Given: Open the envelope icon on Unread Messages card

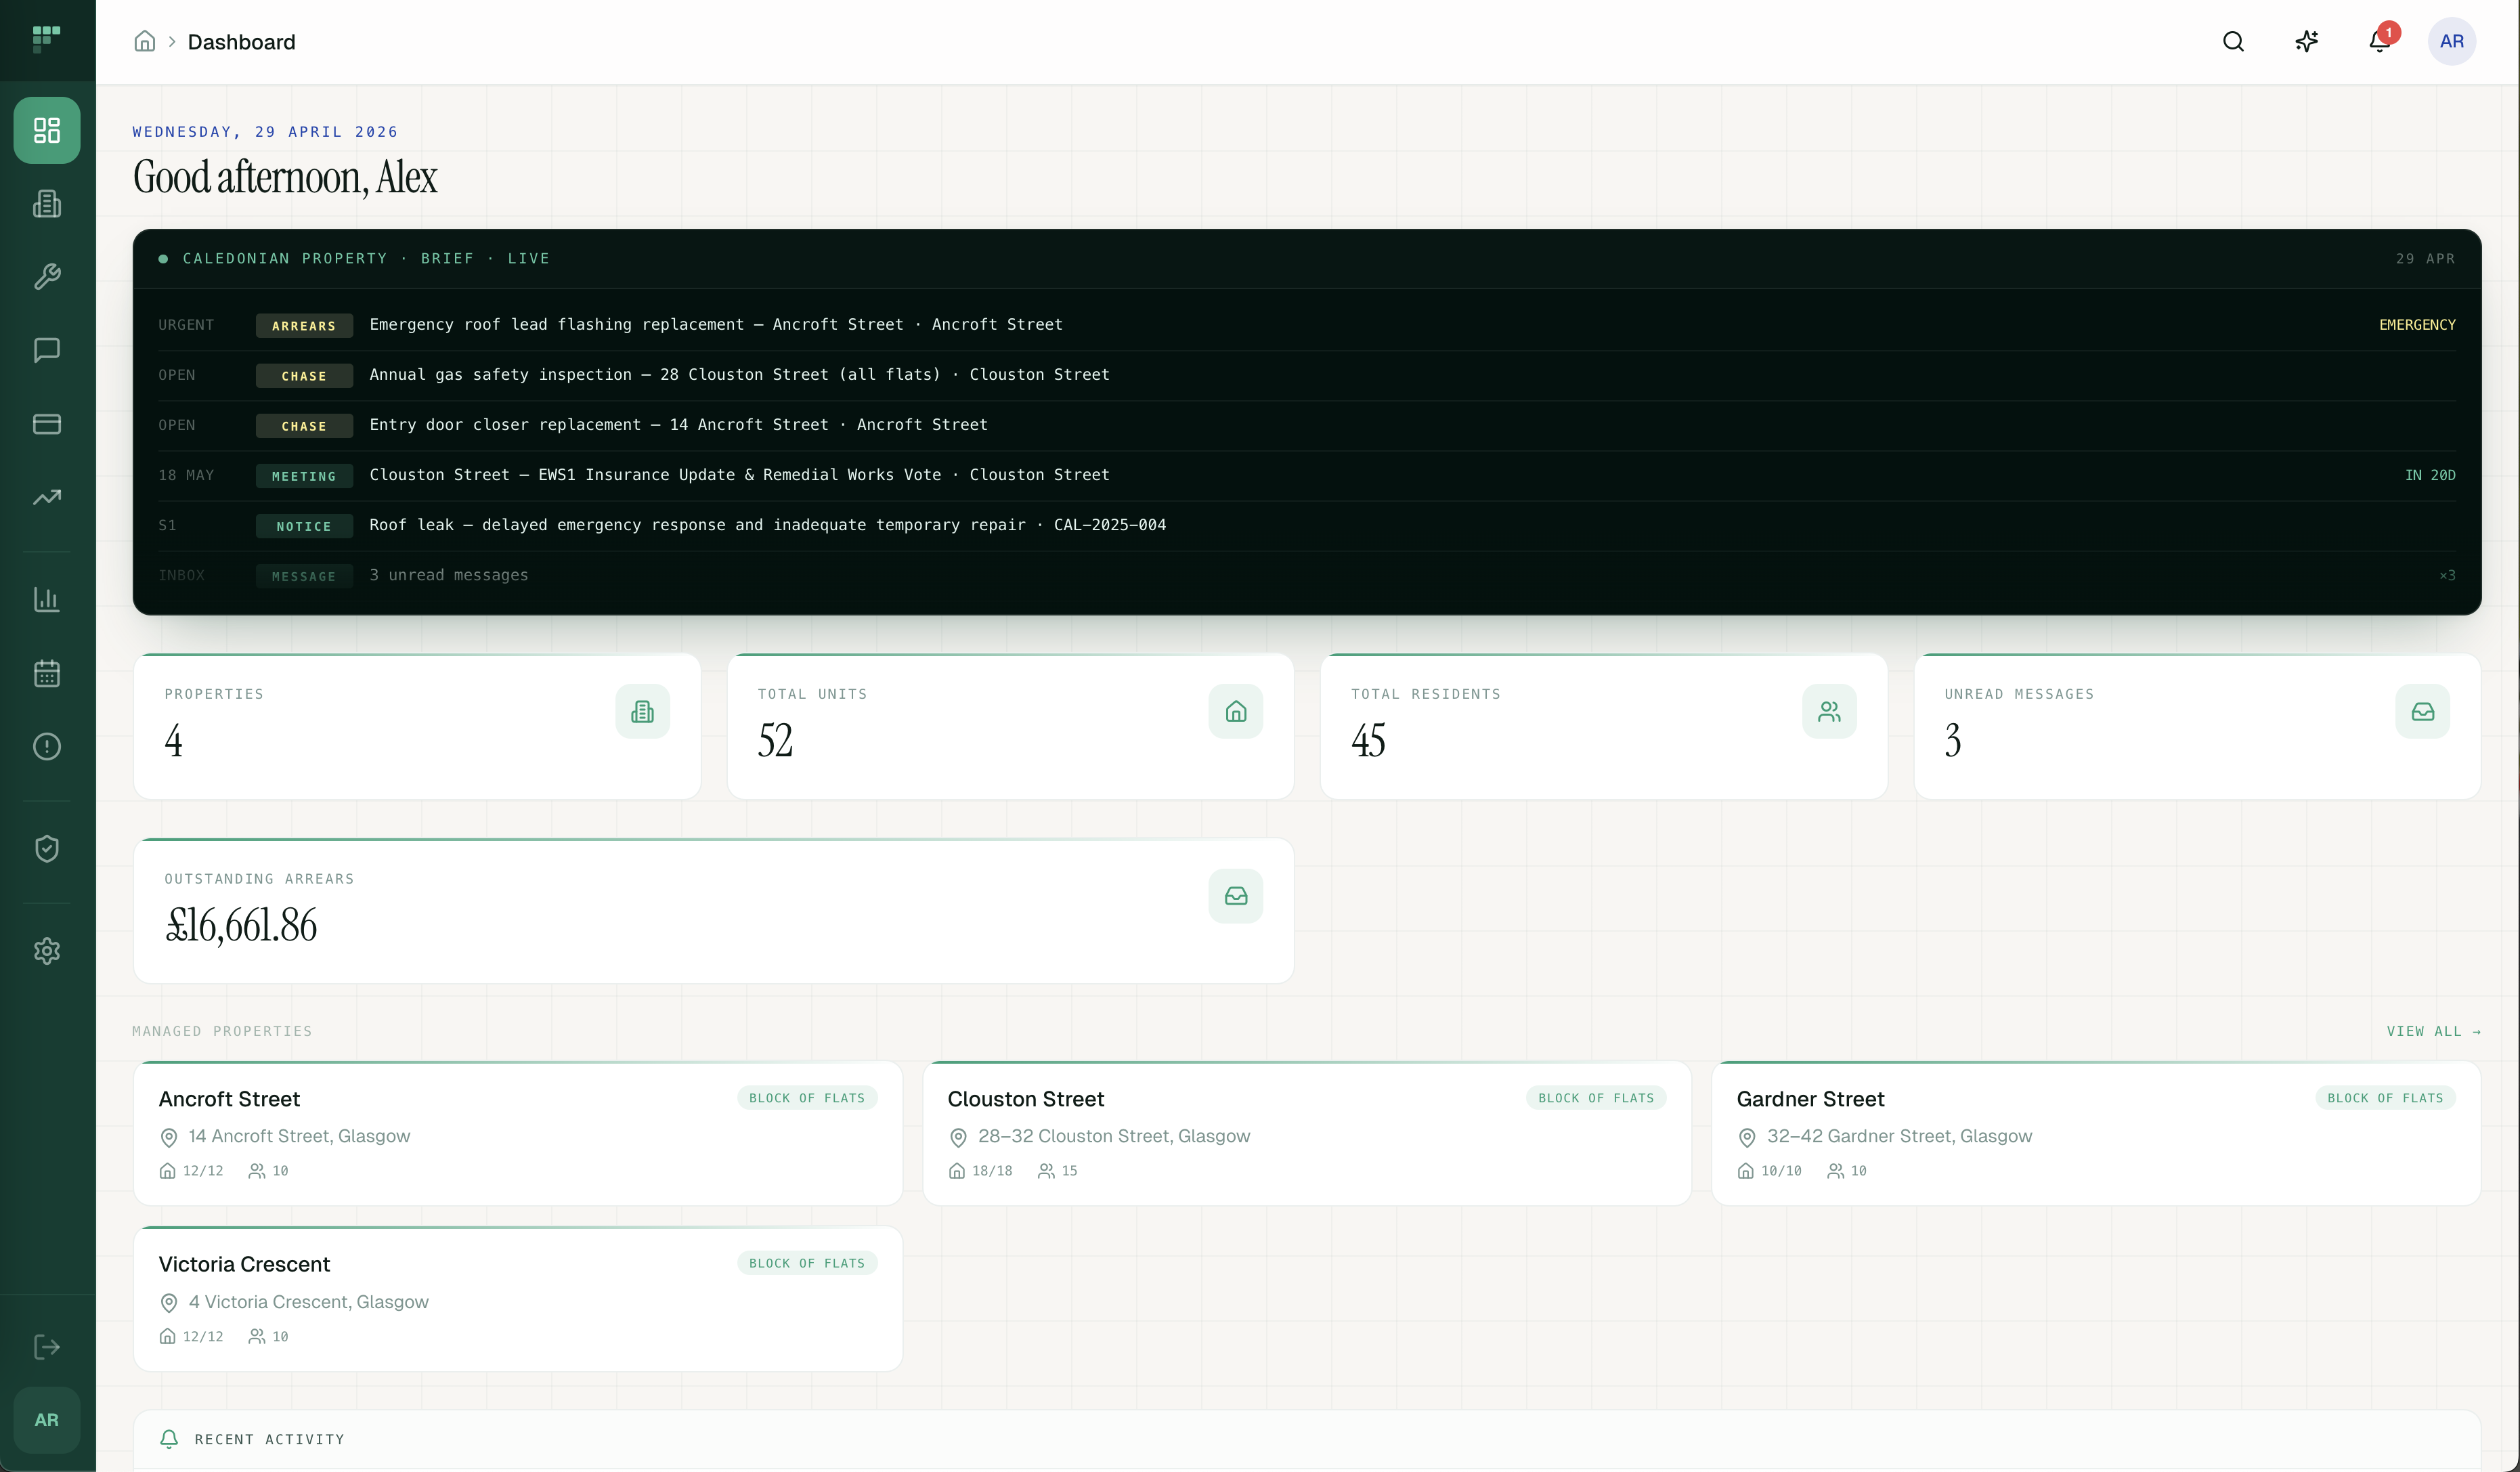Looking at the screenshot, I should [2423, 711].
